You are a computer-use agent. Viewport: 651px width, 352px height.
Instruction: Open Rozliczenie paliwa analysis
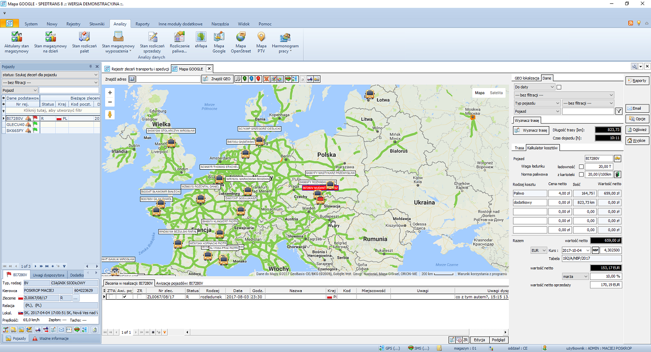pos(179,42)
